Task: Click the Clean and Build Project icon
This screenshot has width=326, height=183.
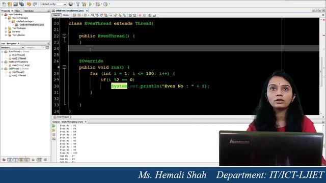Action: point(84,4)
